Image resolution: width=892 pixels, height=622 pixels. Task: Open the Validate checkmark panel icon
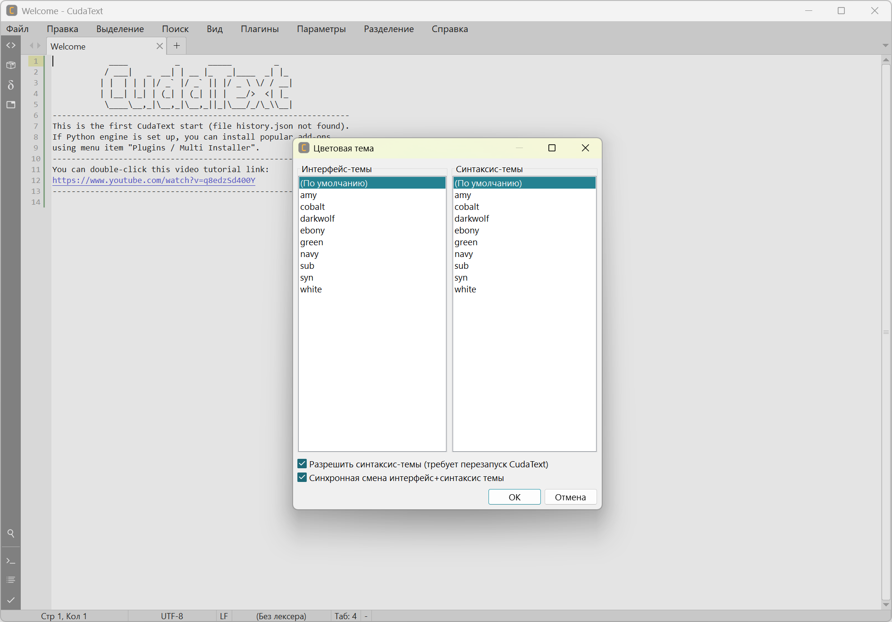(x=11, y=600)
